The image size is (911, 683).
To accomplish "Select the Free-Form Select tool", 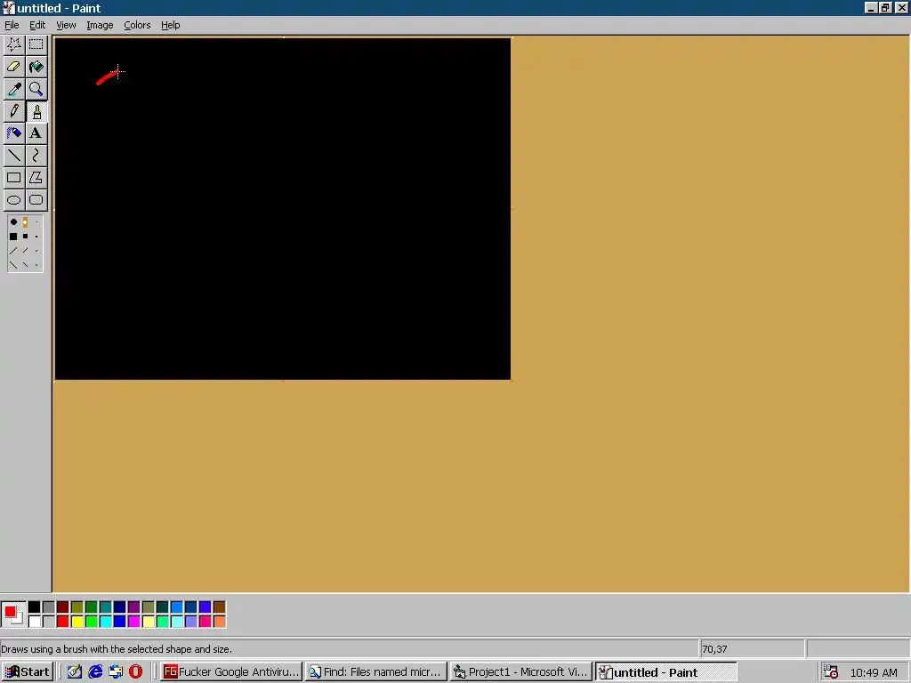I will [x=14, y=44].
